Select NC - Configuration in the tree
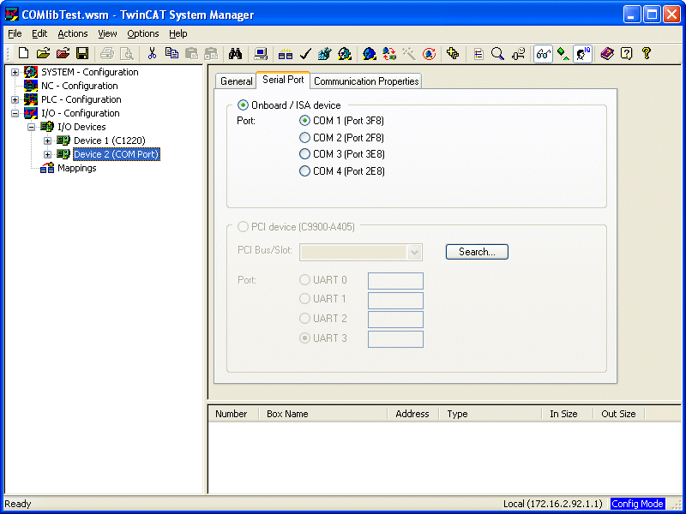This screenshot has width=686, height=514. point(79,86)
